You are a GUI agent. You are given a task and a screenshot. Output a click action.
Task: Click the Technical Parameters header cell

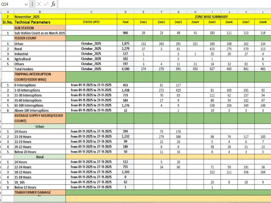point(40,22)
